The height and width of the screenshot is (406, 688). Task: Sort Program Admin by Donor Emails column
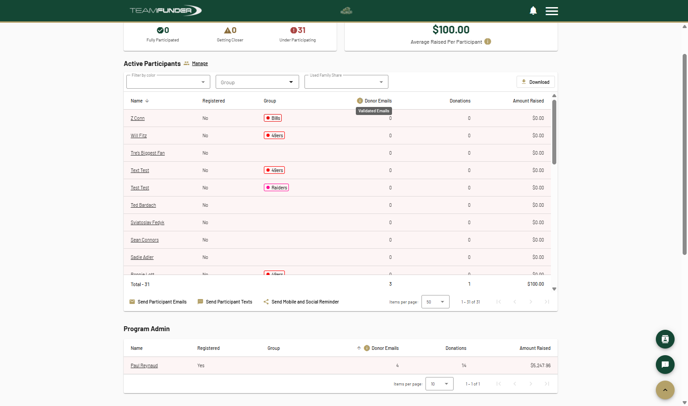(x=385, y=348)
